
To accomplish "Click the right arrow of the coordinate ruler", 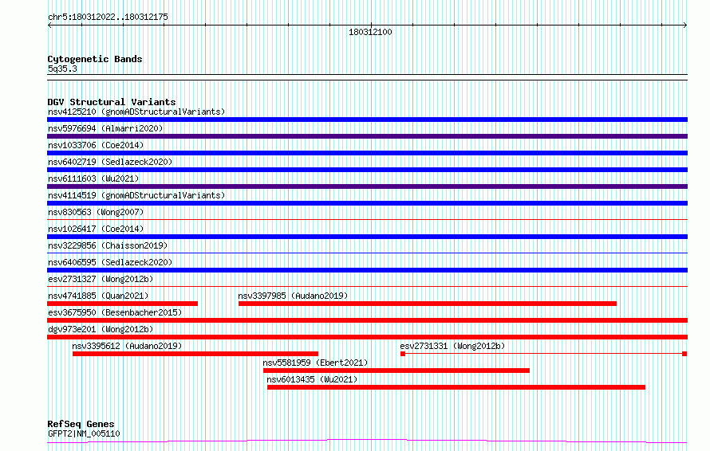I will pos(685,25).
